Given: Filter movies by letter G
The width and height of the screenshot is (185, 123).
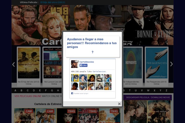Looking at the screenshot, I should click(52, 90).
